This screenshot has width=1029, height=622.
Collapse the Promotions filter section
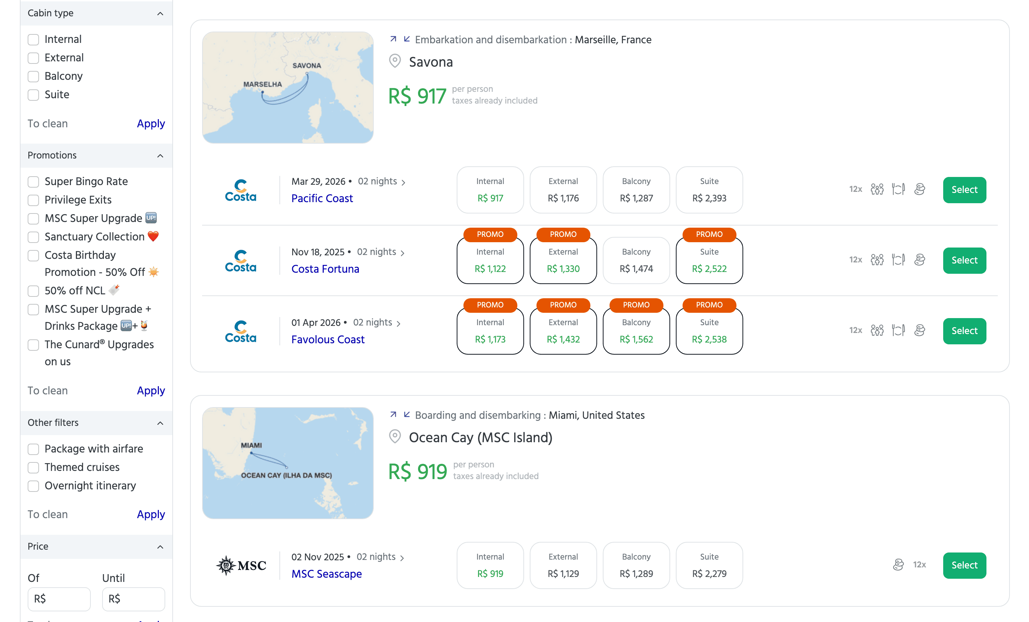point(160,156)
